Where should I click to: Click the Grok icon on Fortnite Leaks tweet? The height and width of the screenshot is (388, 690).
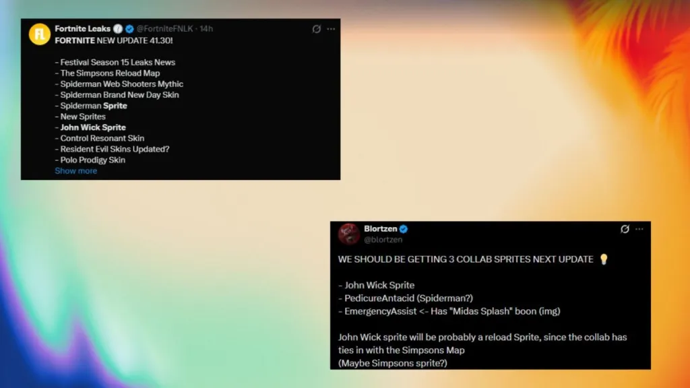point(317,29)
